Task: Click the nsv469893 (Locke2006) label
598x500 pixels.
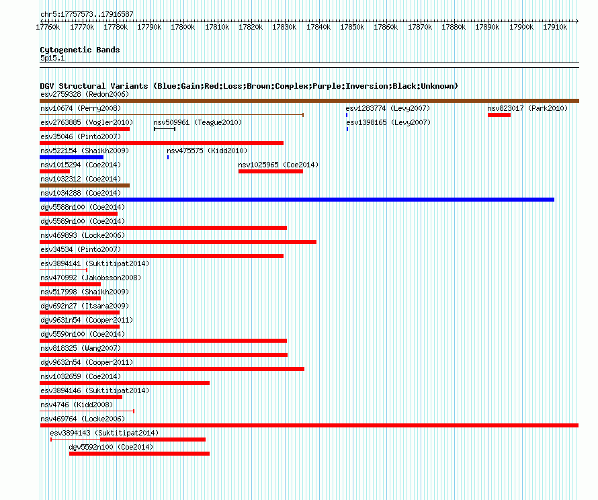Action: pyautogui.click(x=83, y=235)
